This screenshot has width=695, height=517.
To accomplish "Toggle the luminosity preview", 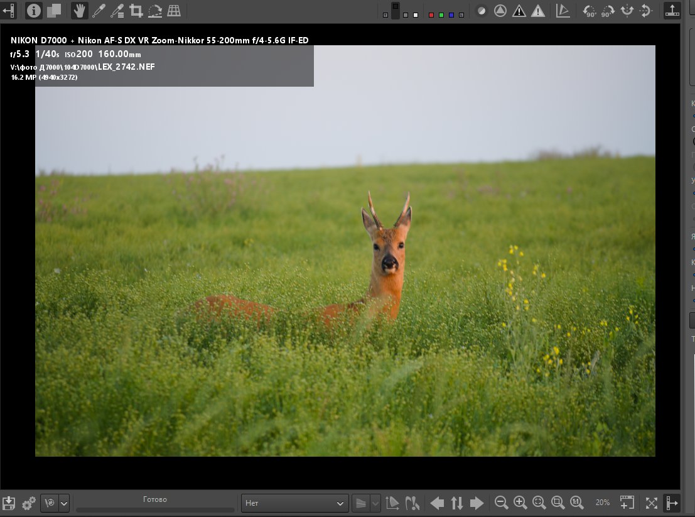I will point(461,15).
